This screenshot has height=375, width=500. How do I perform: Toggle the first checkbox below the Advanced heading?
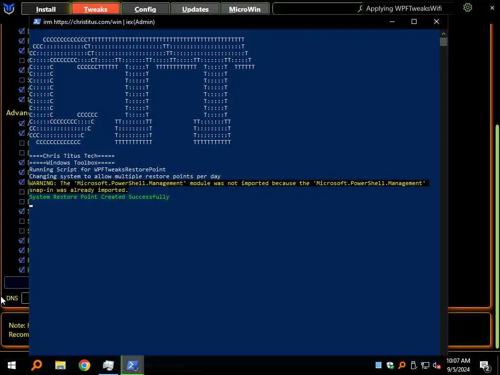click(21, 123)
